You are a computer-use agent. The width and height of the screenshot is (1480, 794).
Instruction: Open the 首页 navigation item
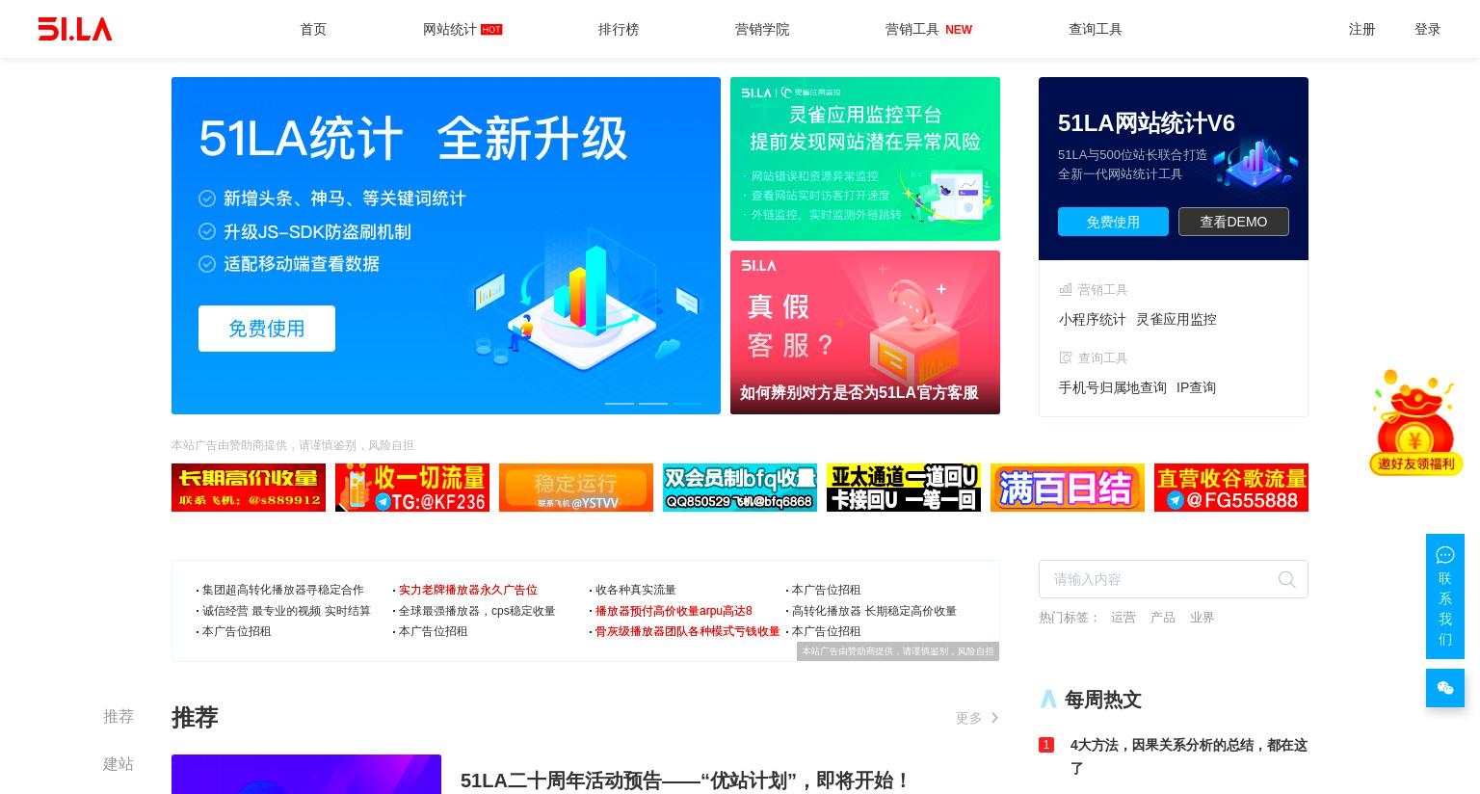[x=313, y=29]
